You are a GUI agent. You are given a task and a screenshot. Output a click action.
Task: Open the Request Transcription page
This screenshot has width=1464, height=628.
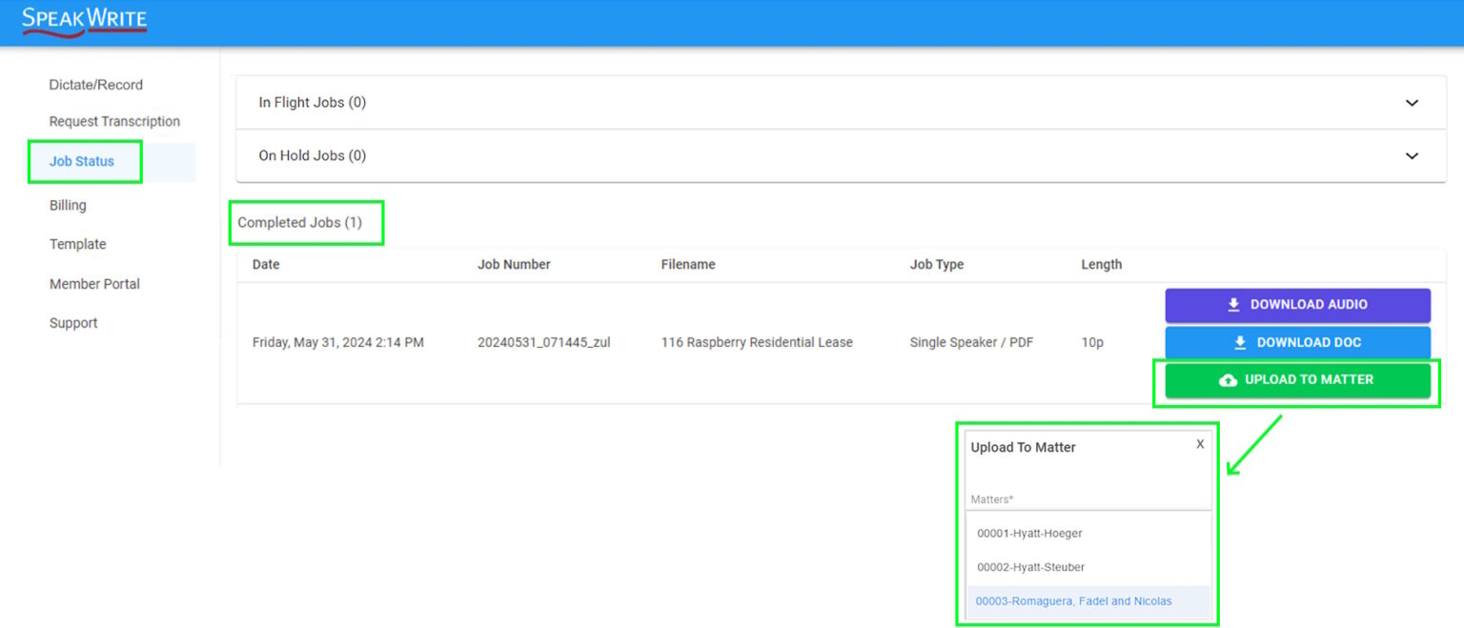pos(114,121)
